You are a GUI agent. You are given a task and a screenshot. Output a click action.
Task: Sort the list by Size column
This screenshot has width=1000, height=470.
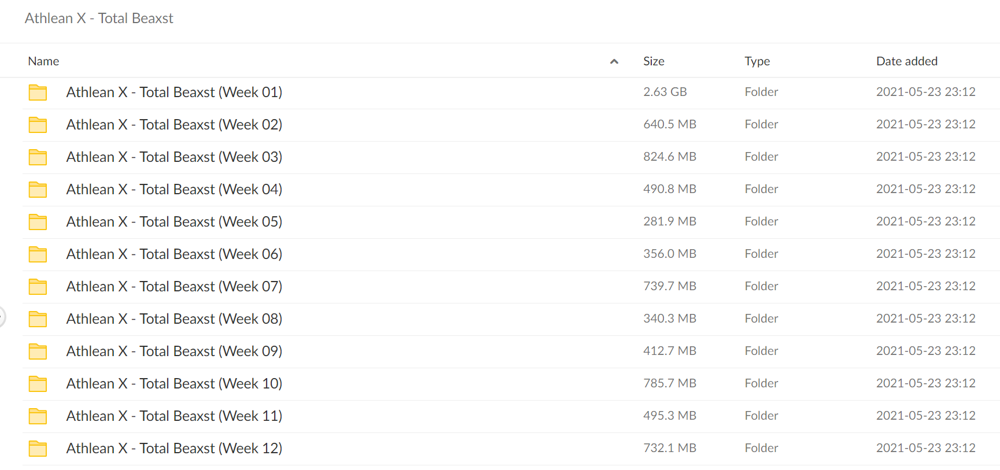pyautogui.click(x=654, y=61)
